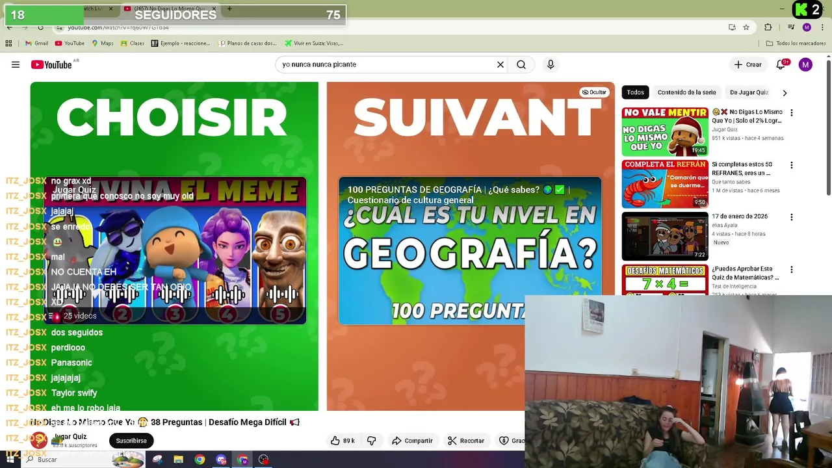832x468 pixels.
Task: Open a new browser tab
Action: pos(229,8)
